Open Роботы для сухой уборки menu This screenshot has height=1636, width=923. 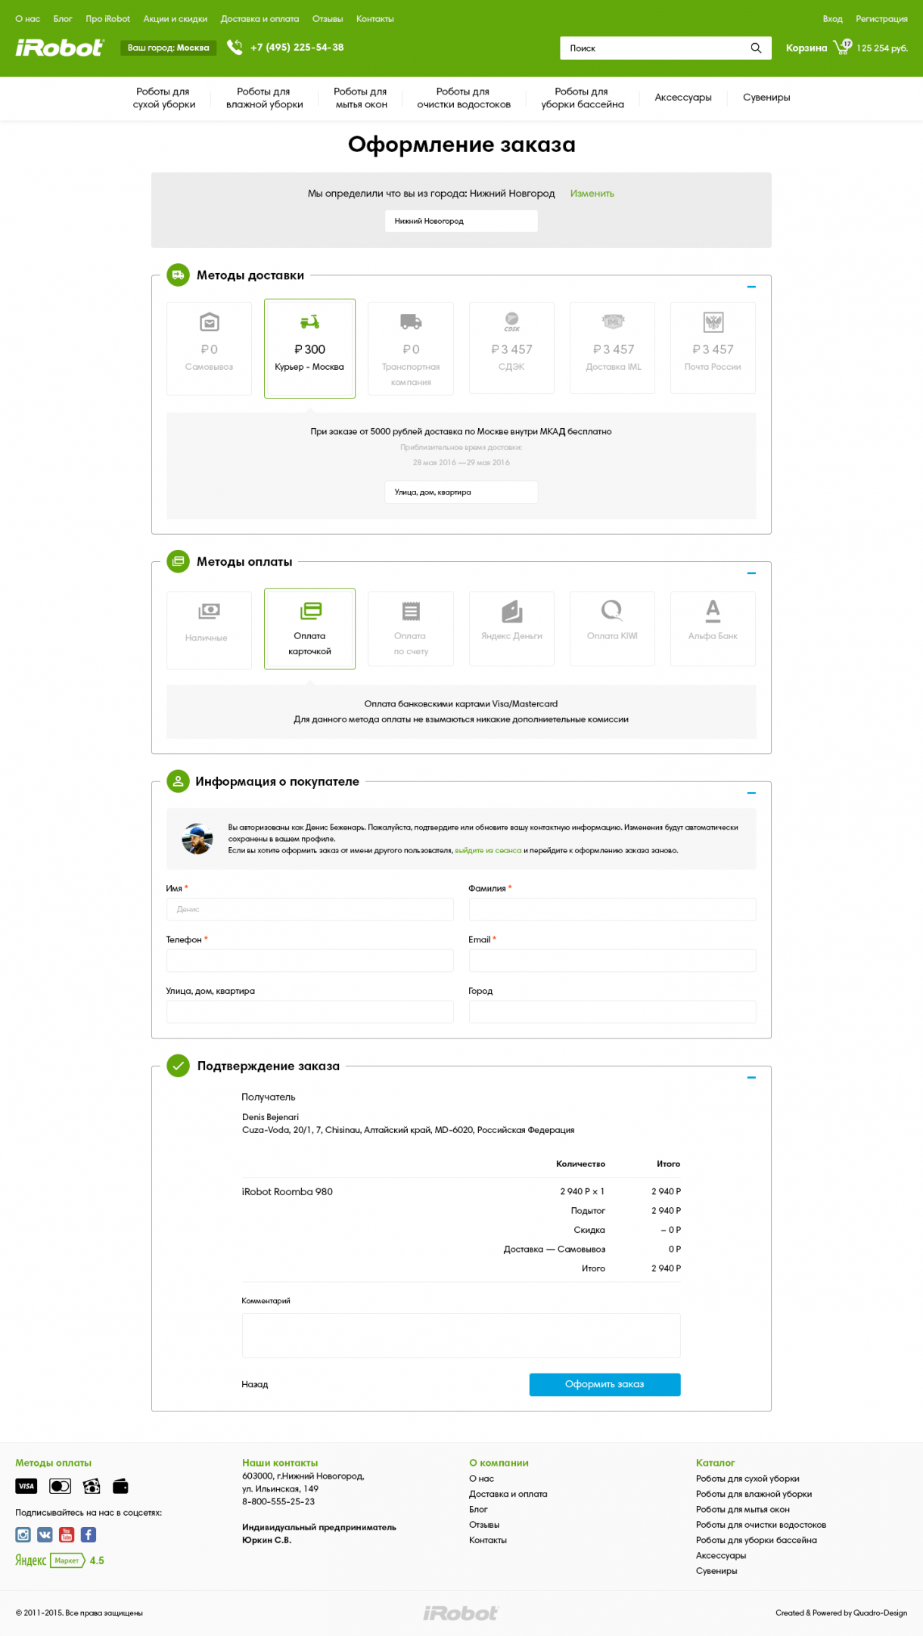coord(163,98)
